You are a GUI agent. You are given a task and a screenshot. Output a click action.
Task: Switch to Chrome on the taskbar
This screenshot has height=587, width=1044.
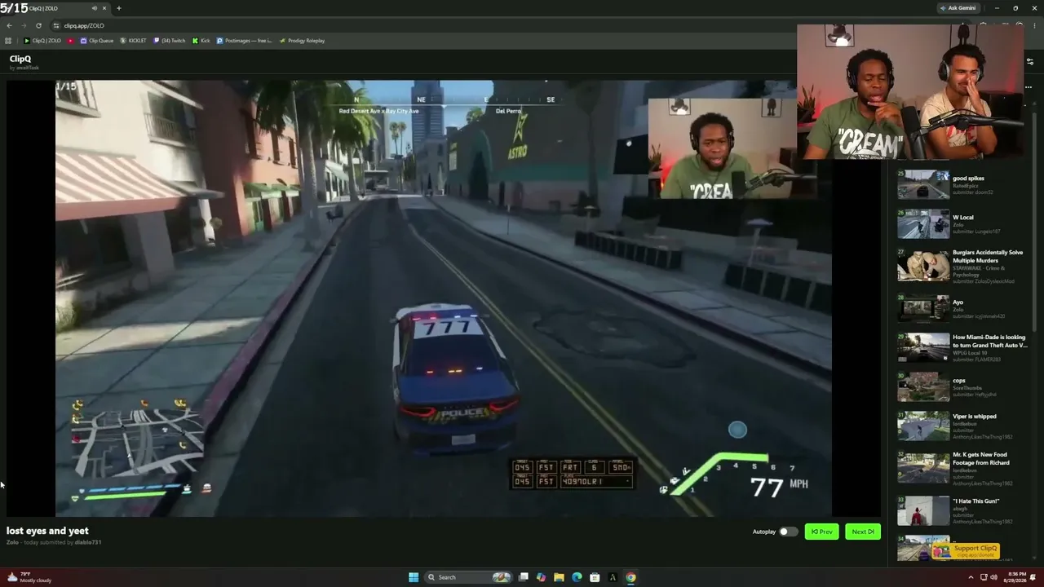pyautogui.click(x=630, y=577)
